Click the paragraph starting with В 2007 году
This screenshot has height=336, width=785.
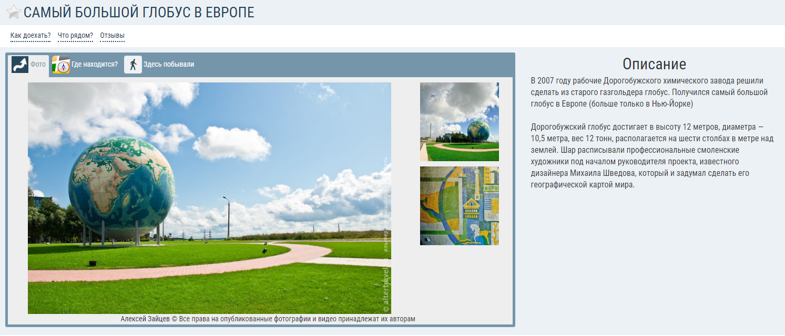pyautogui.click(x=649, y=92)
